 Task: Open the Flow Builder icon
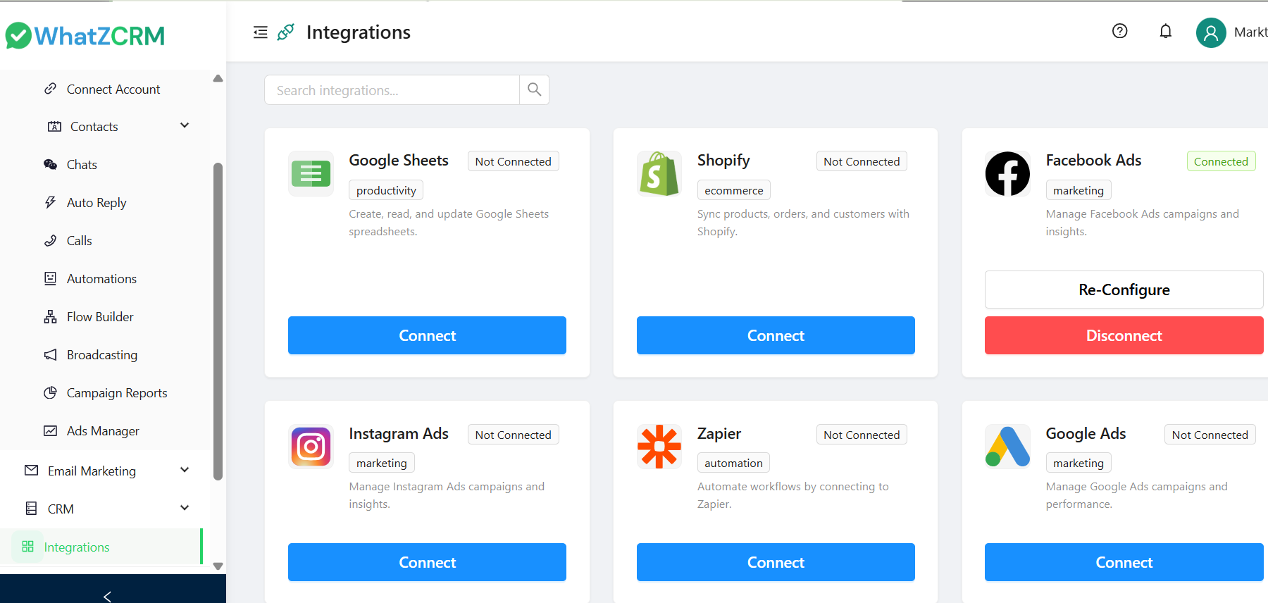click(x=50, y=316)
